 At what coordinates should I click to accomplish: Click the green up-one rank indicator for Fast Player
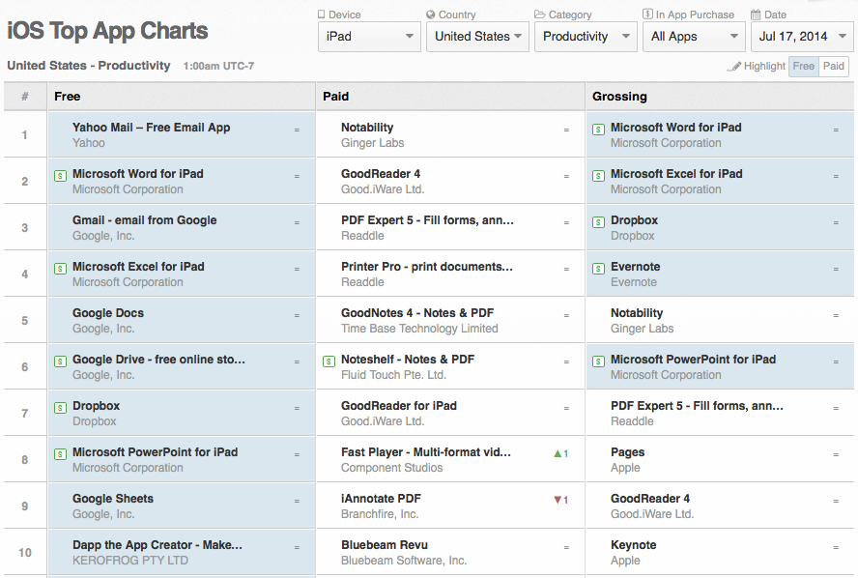click(560, 453)
